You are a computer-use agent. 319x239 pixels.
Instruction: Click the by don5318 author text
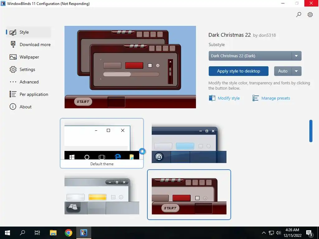pos(264,35)
